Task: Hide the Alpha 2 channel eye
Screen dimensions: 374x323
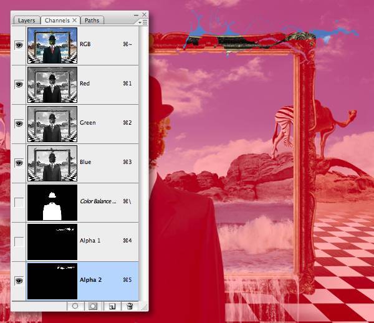Action: coord(19,281)
